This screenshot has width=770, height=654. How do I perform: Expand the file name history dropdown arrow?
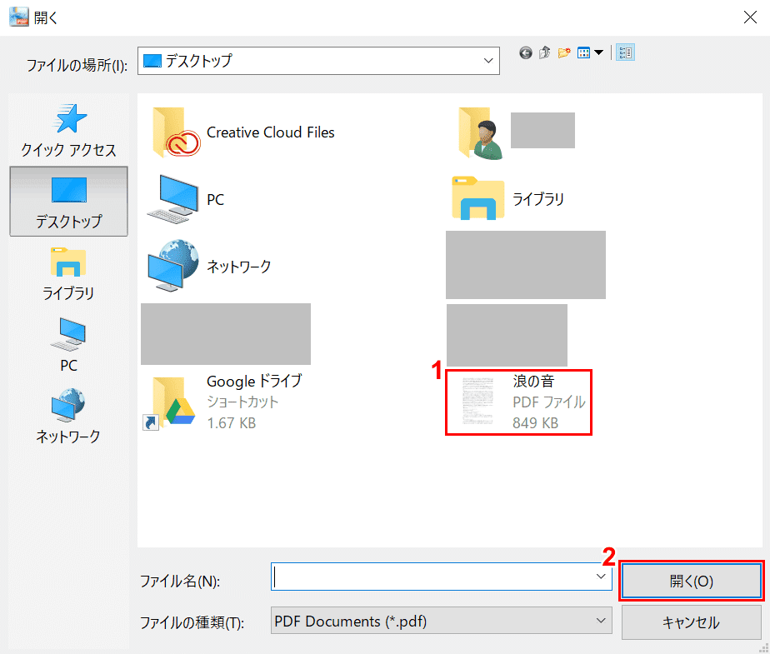click(601, 577)
